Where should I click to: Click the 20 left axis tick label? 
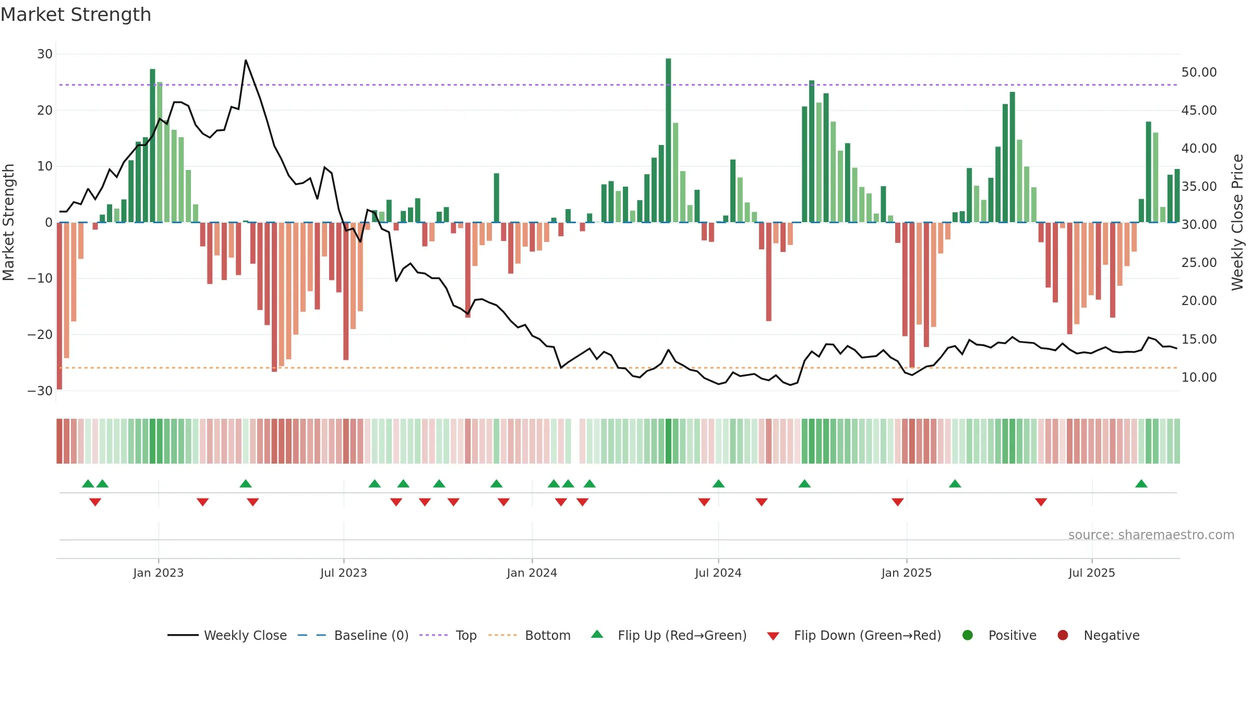45,110
